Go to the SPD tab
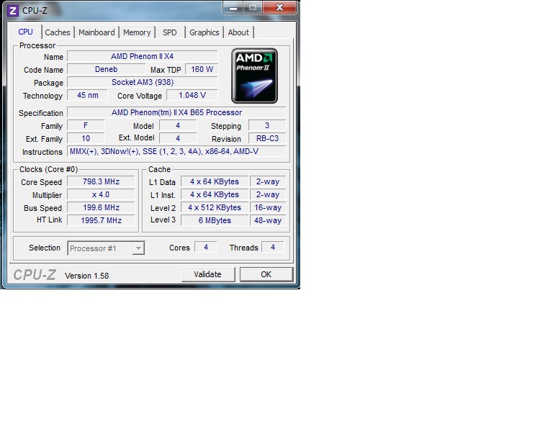553x442 pixels. click(x=170, y=32)
